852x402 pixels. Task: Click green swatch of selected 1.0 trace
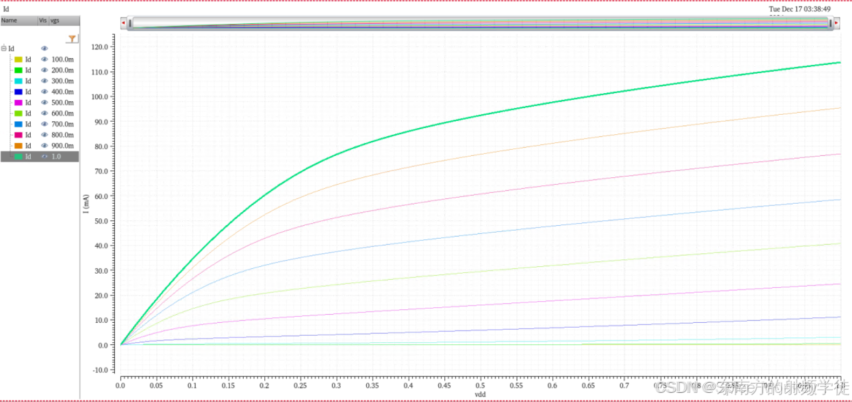coord(18,156)
